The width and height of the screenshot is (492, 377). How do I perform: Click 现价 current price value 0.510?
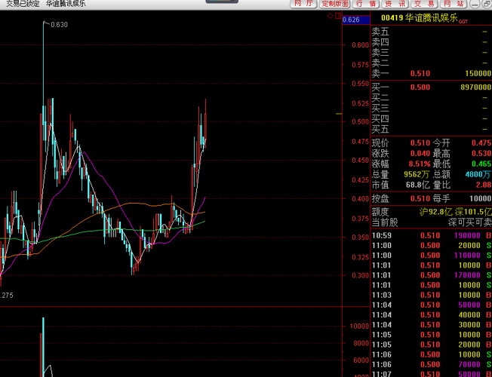pos(420,143)
